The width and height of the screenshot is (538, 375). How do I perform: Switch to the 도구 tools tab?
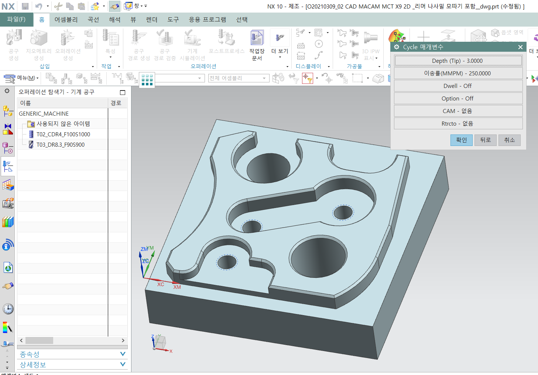173,20
